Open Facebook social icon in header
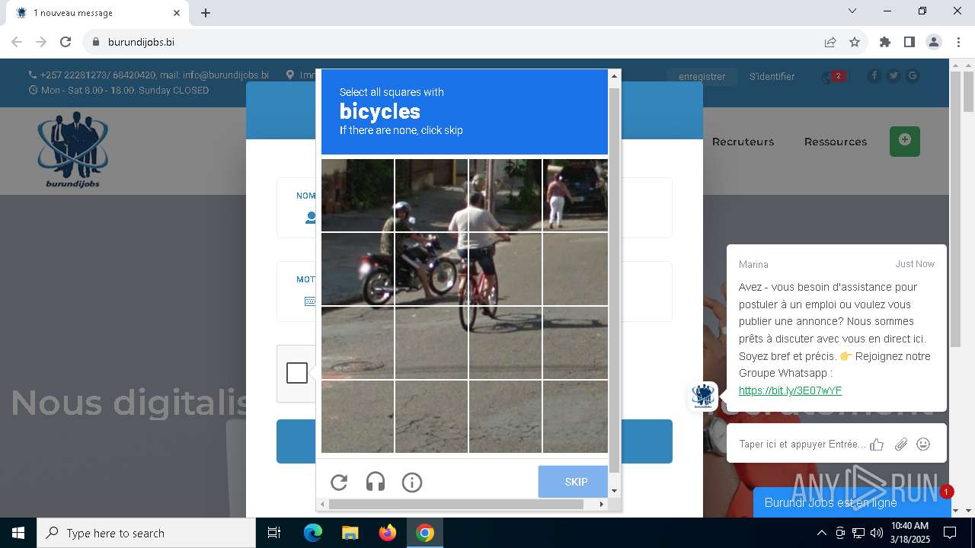 point(874,75)
